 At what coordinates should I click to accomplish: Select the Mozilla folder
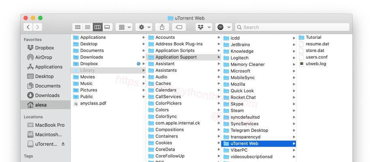tap(259, 84)
